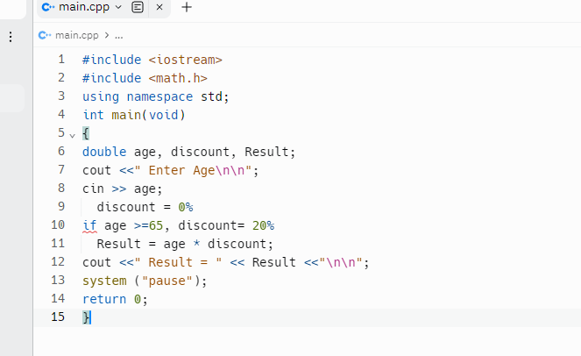Click the closing brace on line 15
Viewport: 581px width, 356px height.
coord(86,317)
